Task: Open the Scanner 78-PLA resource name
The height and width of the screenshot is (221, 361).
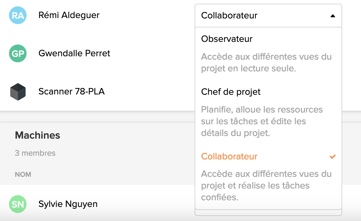Action: coord(71,91)
